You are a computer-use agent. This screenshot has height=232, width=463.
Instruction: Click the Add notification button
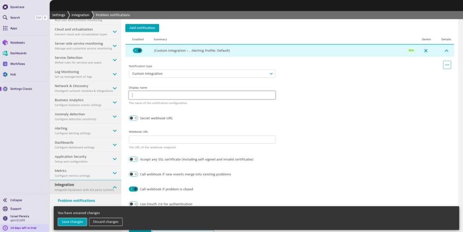pos(142,28)
